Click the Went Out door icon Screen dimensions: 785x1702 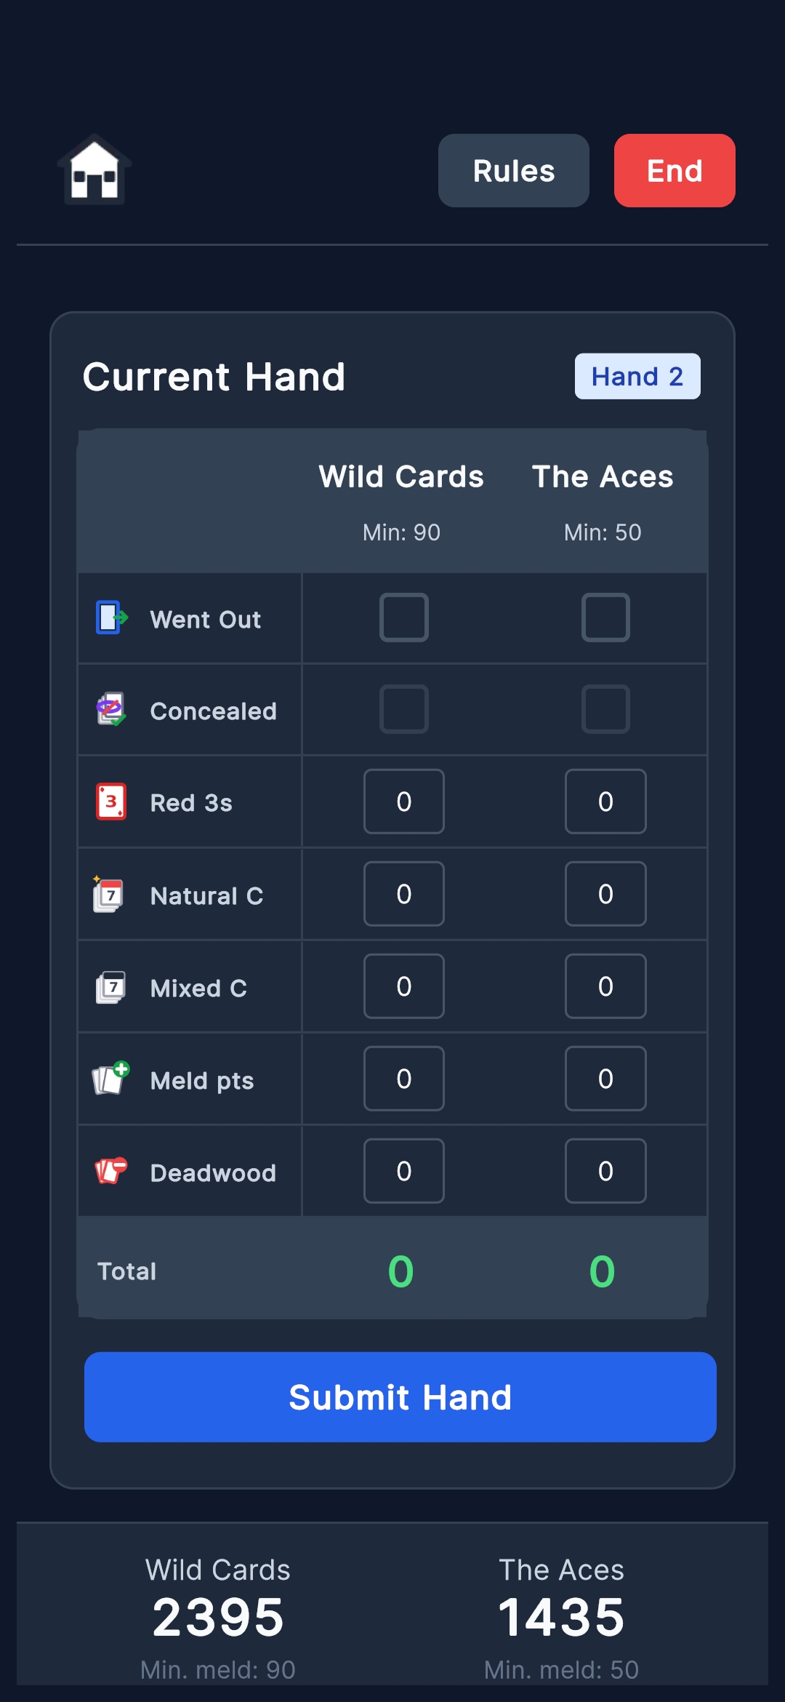pos(111,618)
